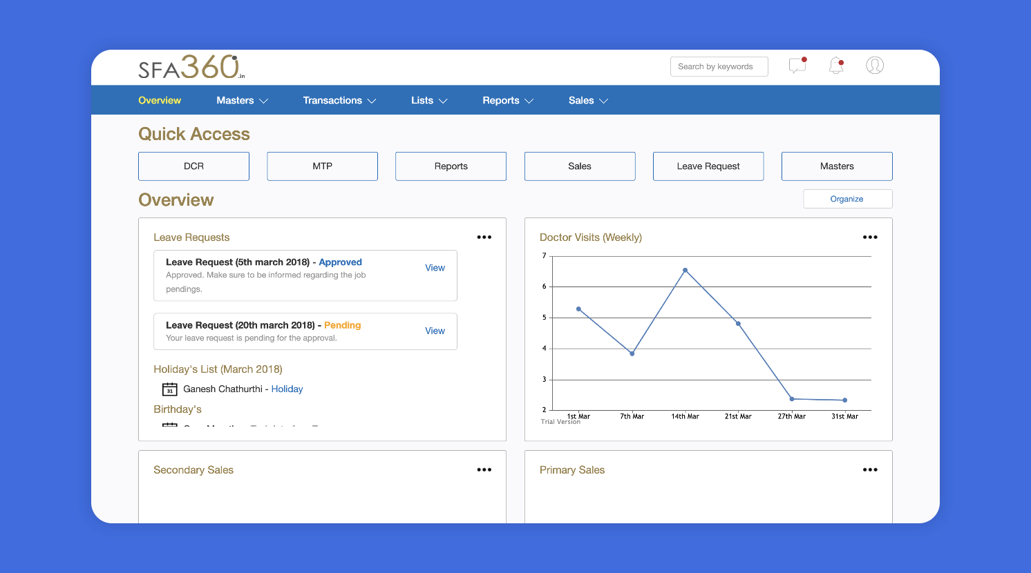The image size is (1031, 573).
Task: Open the notifications bell icon
Action: tap(836, 66)
